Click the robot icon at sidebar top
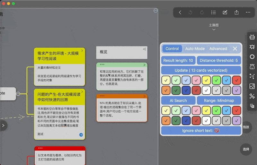Image resolution: width=257 pixels, height=165 pixels. 252,37
